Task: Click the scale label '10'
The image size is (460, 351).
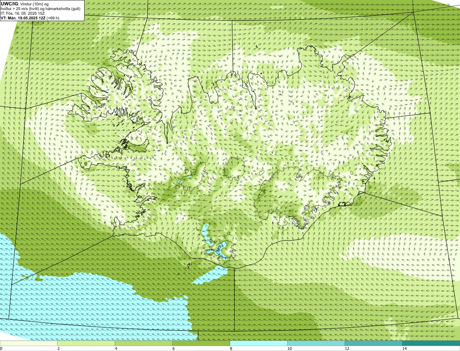Action: [x=289, y=348]
